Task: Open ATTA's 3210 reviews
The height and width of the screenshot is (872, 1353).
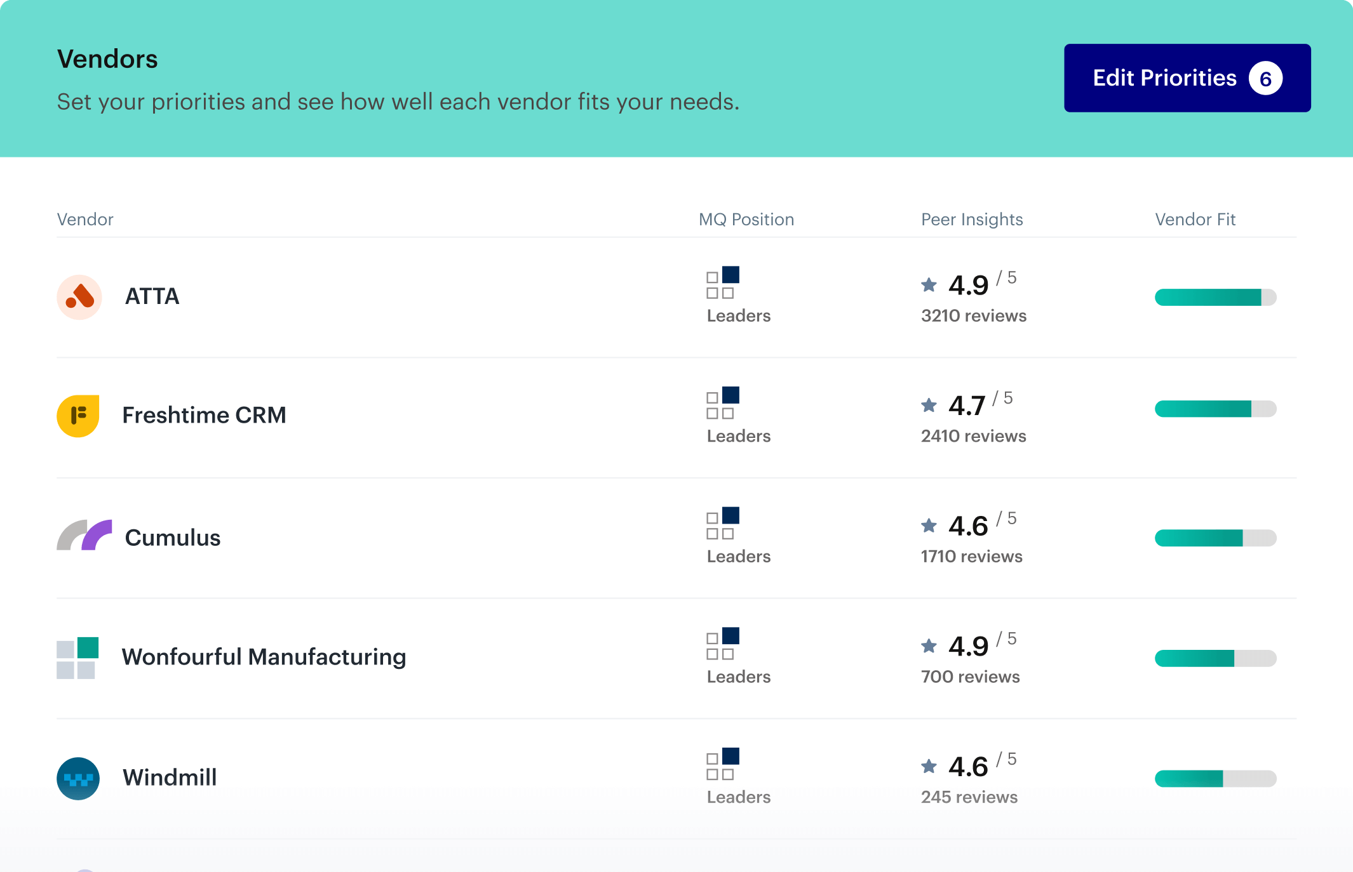Action: (973, 315)
